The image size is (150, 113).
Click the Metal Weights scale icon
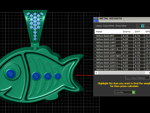pos(96,20)
